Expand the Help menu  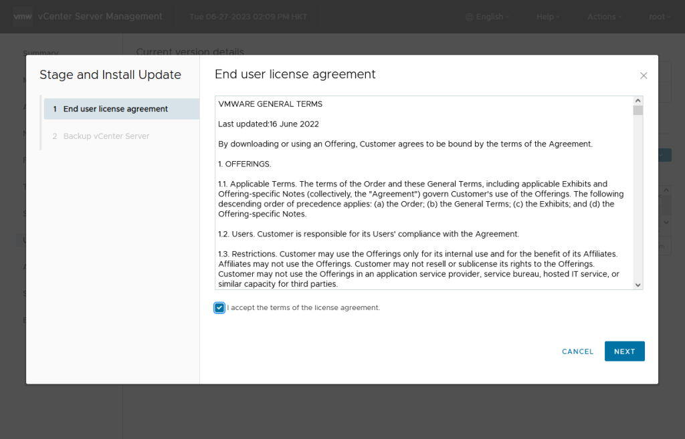[549, 17]
